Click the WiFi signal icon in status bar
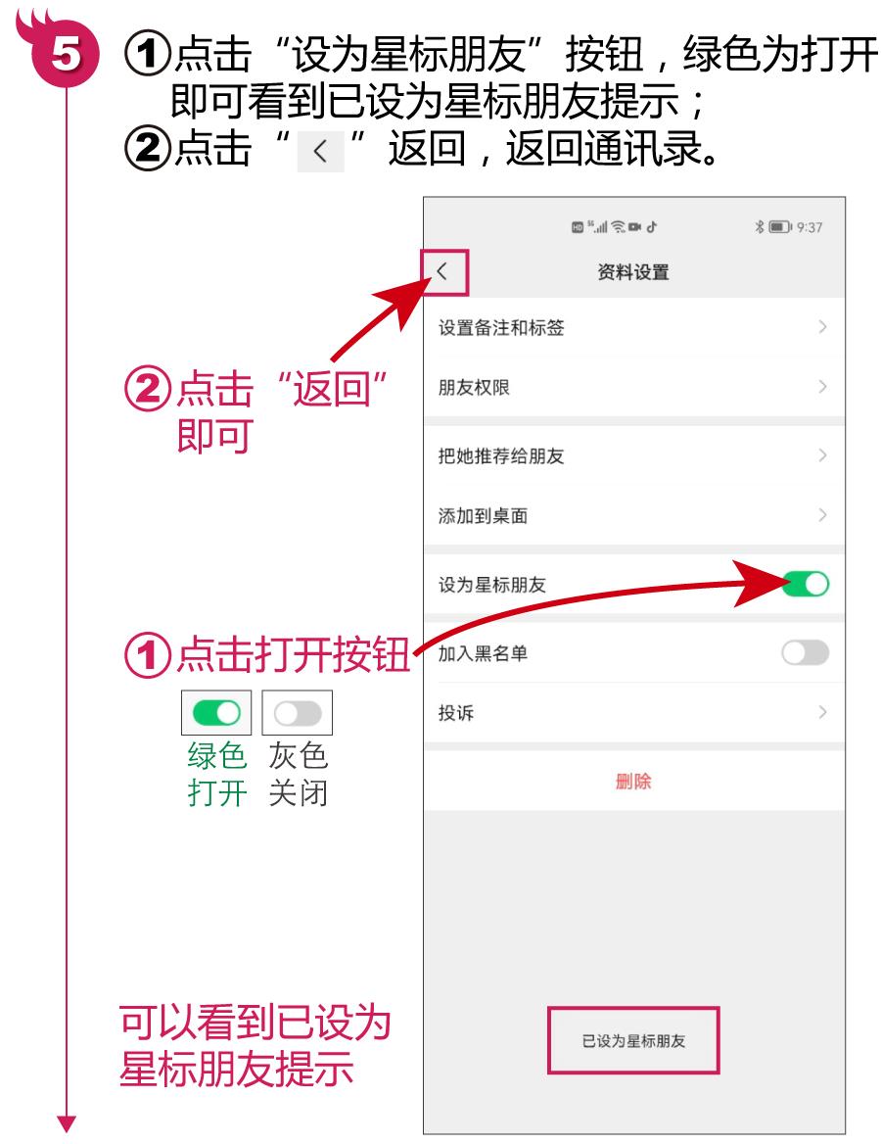 pyautogui.click(x=619, y=227)
